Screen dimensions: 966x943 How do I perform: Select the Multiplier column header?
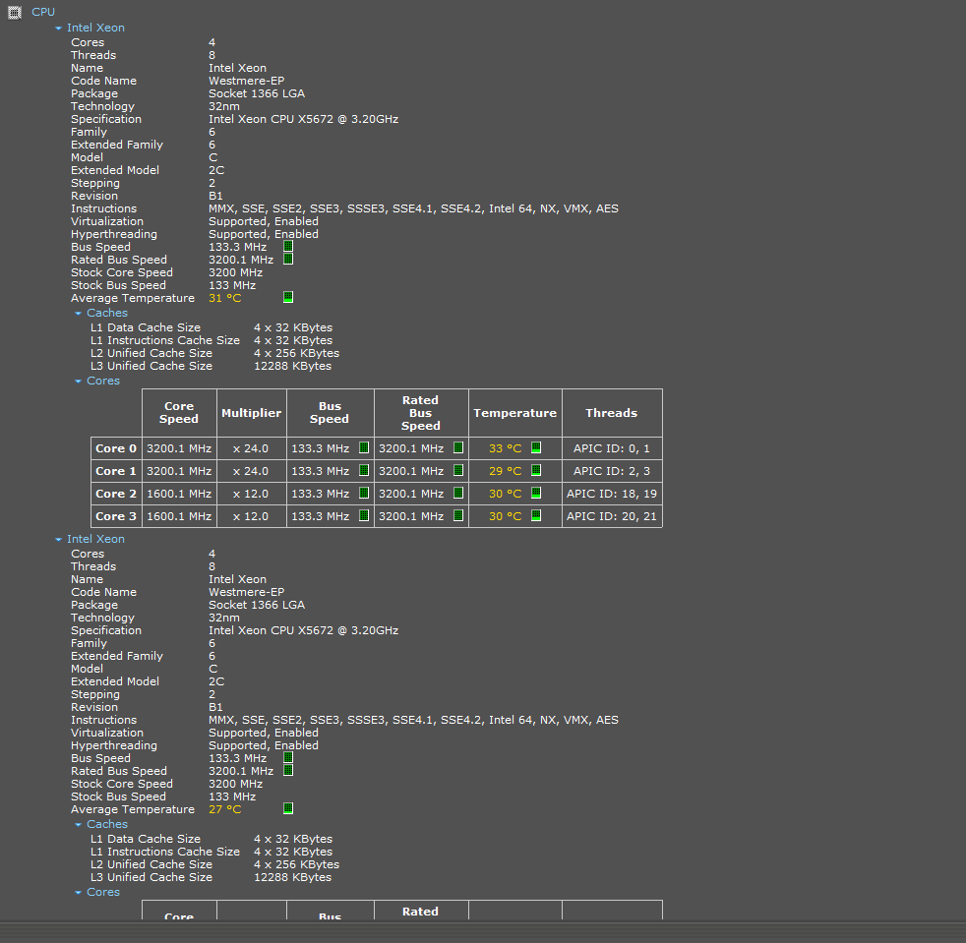pyautogui.click(x=252, y=413)
